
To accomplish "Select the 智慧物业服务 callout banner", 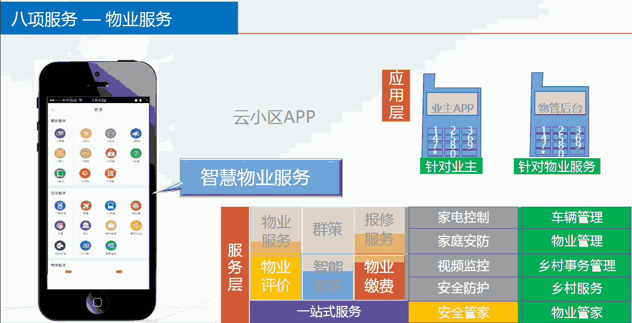I will (x=260, y=178).
